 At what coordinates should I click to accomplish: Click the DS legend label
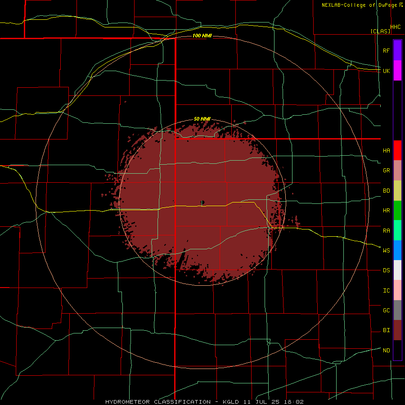point(386,270)
